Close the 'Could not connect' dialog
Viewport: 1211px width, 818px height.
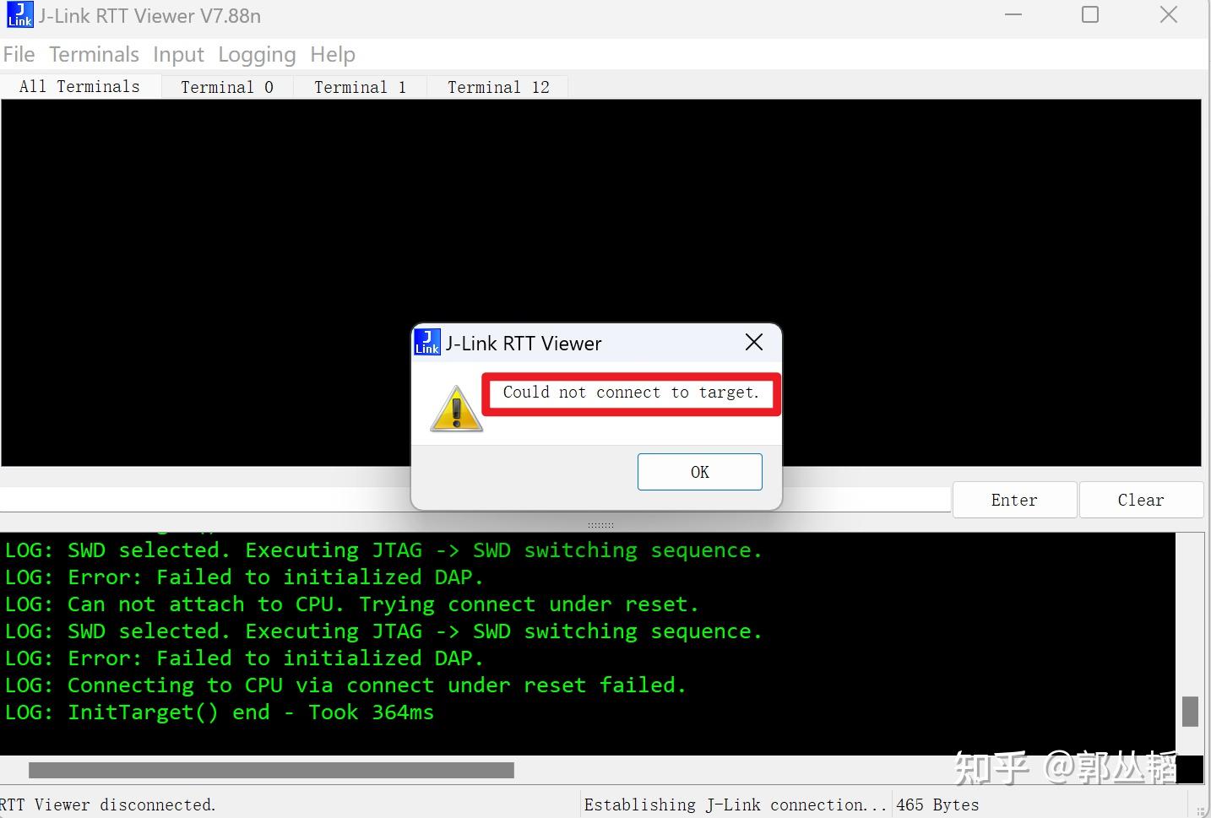[753, 342]
